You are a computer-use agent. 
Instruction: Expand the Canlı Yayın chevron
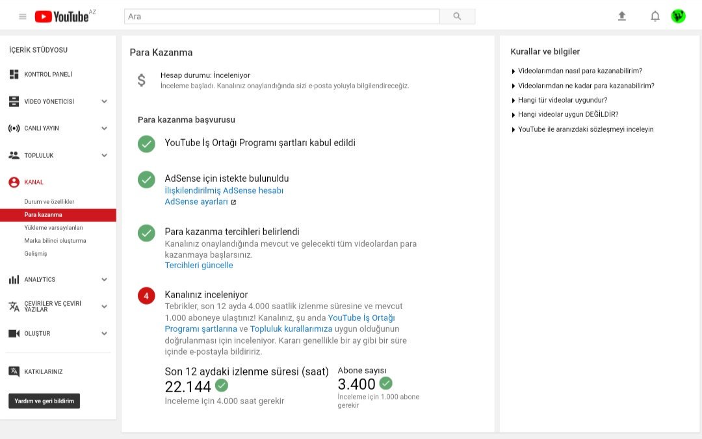pyautogui.click(x=104, y=129)
